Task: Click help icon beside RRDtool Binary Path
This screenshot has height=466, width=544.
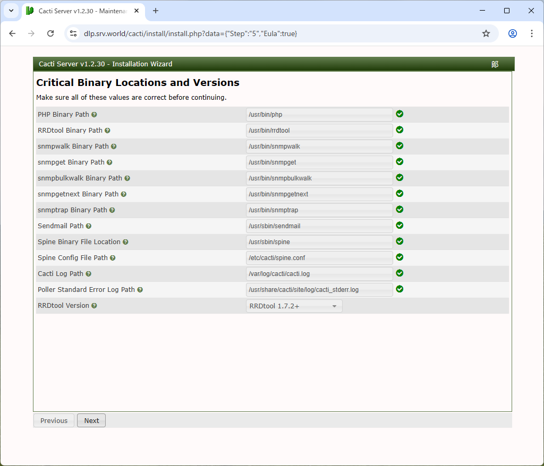Action: tap(107, 131)
